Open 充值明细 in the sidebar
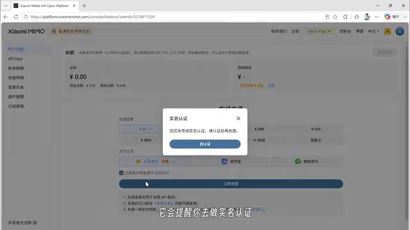The width and height of the screenshot is (410, 230). point(16,78)
